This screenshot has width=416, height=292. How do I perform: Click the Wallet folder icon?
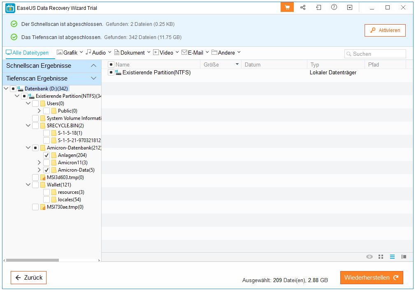(43, 185)
